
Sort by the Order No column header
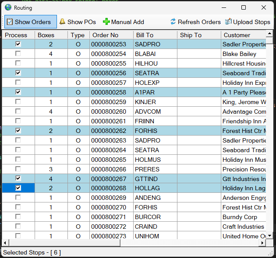[111, 35]
